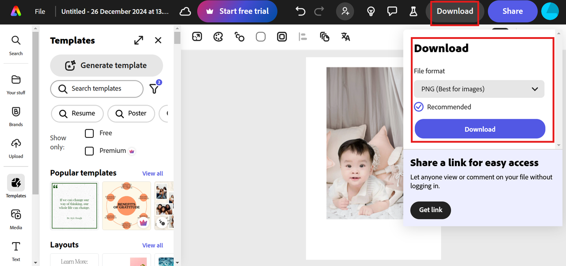This screenshot has width=566, height=266.
Task: Check the Premium checkbox
Action: tap(89, 151)
